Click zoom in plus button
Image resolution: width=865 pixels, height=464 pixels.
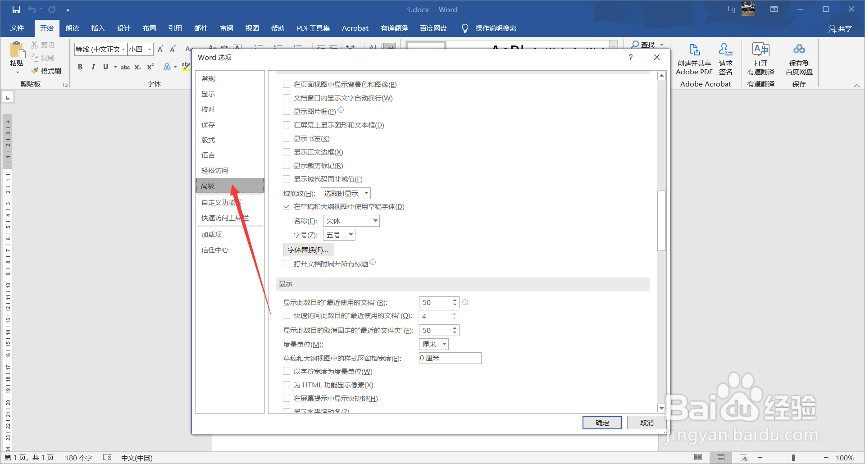pos(826,458)
